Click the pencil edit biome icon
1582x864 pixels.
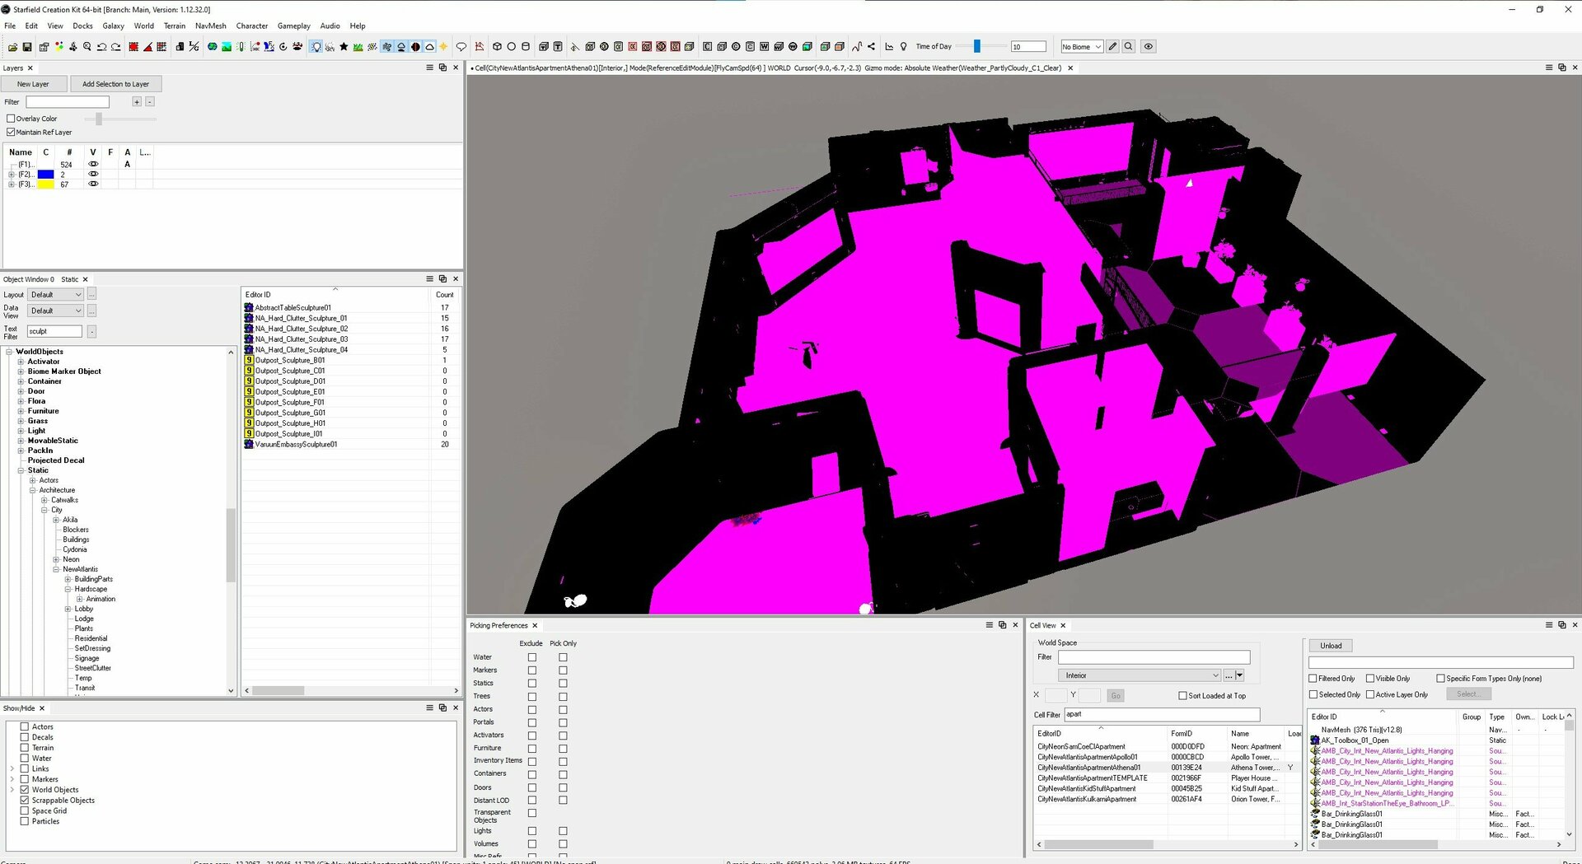pos(1112,47)
